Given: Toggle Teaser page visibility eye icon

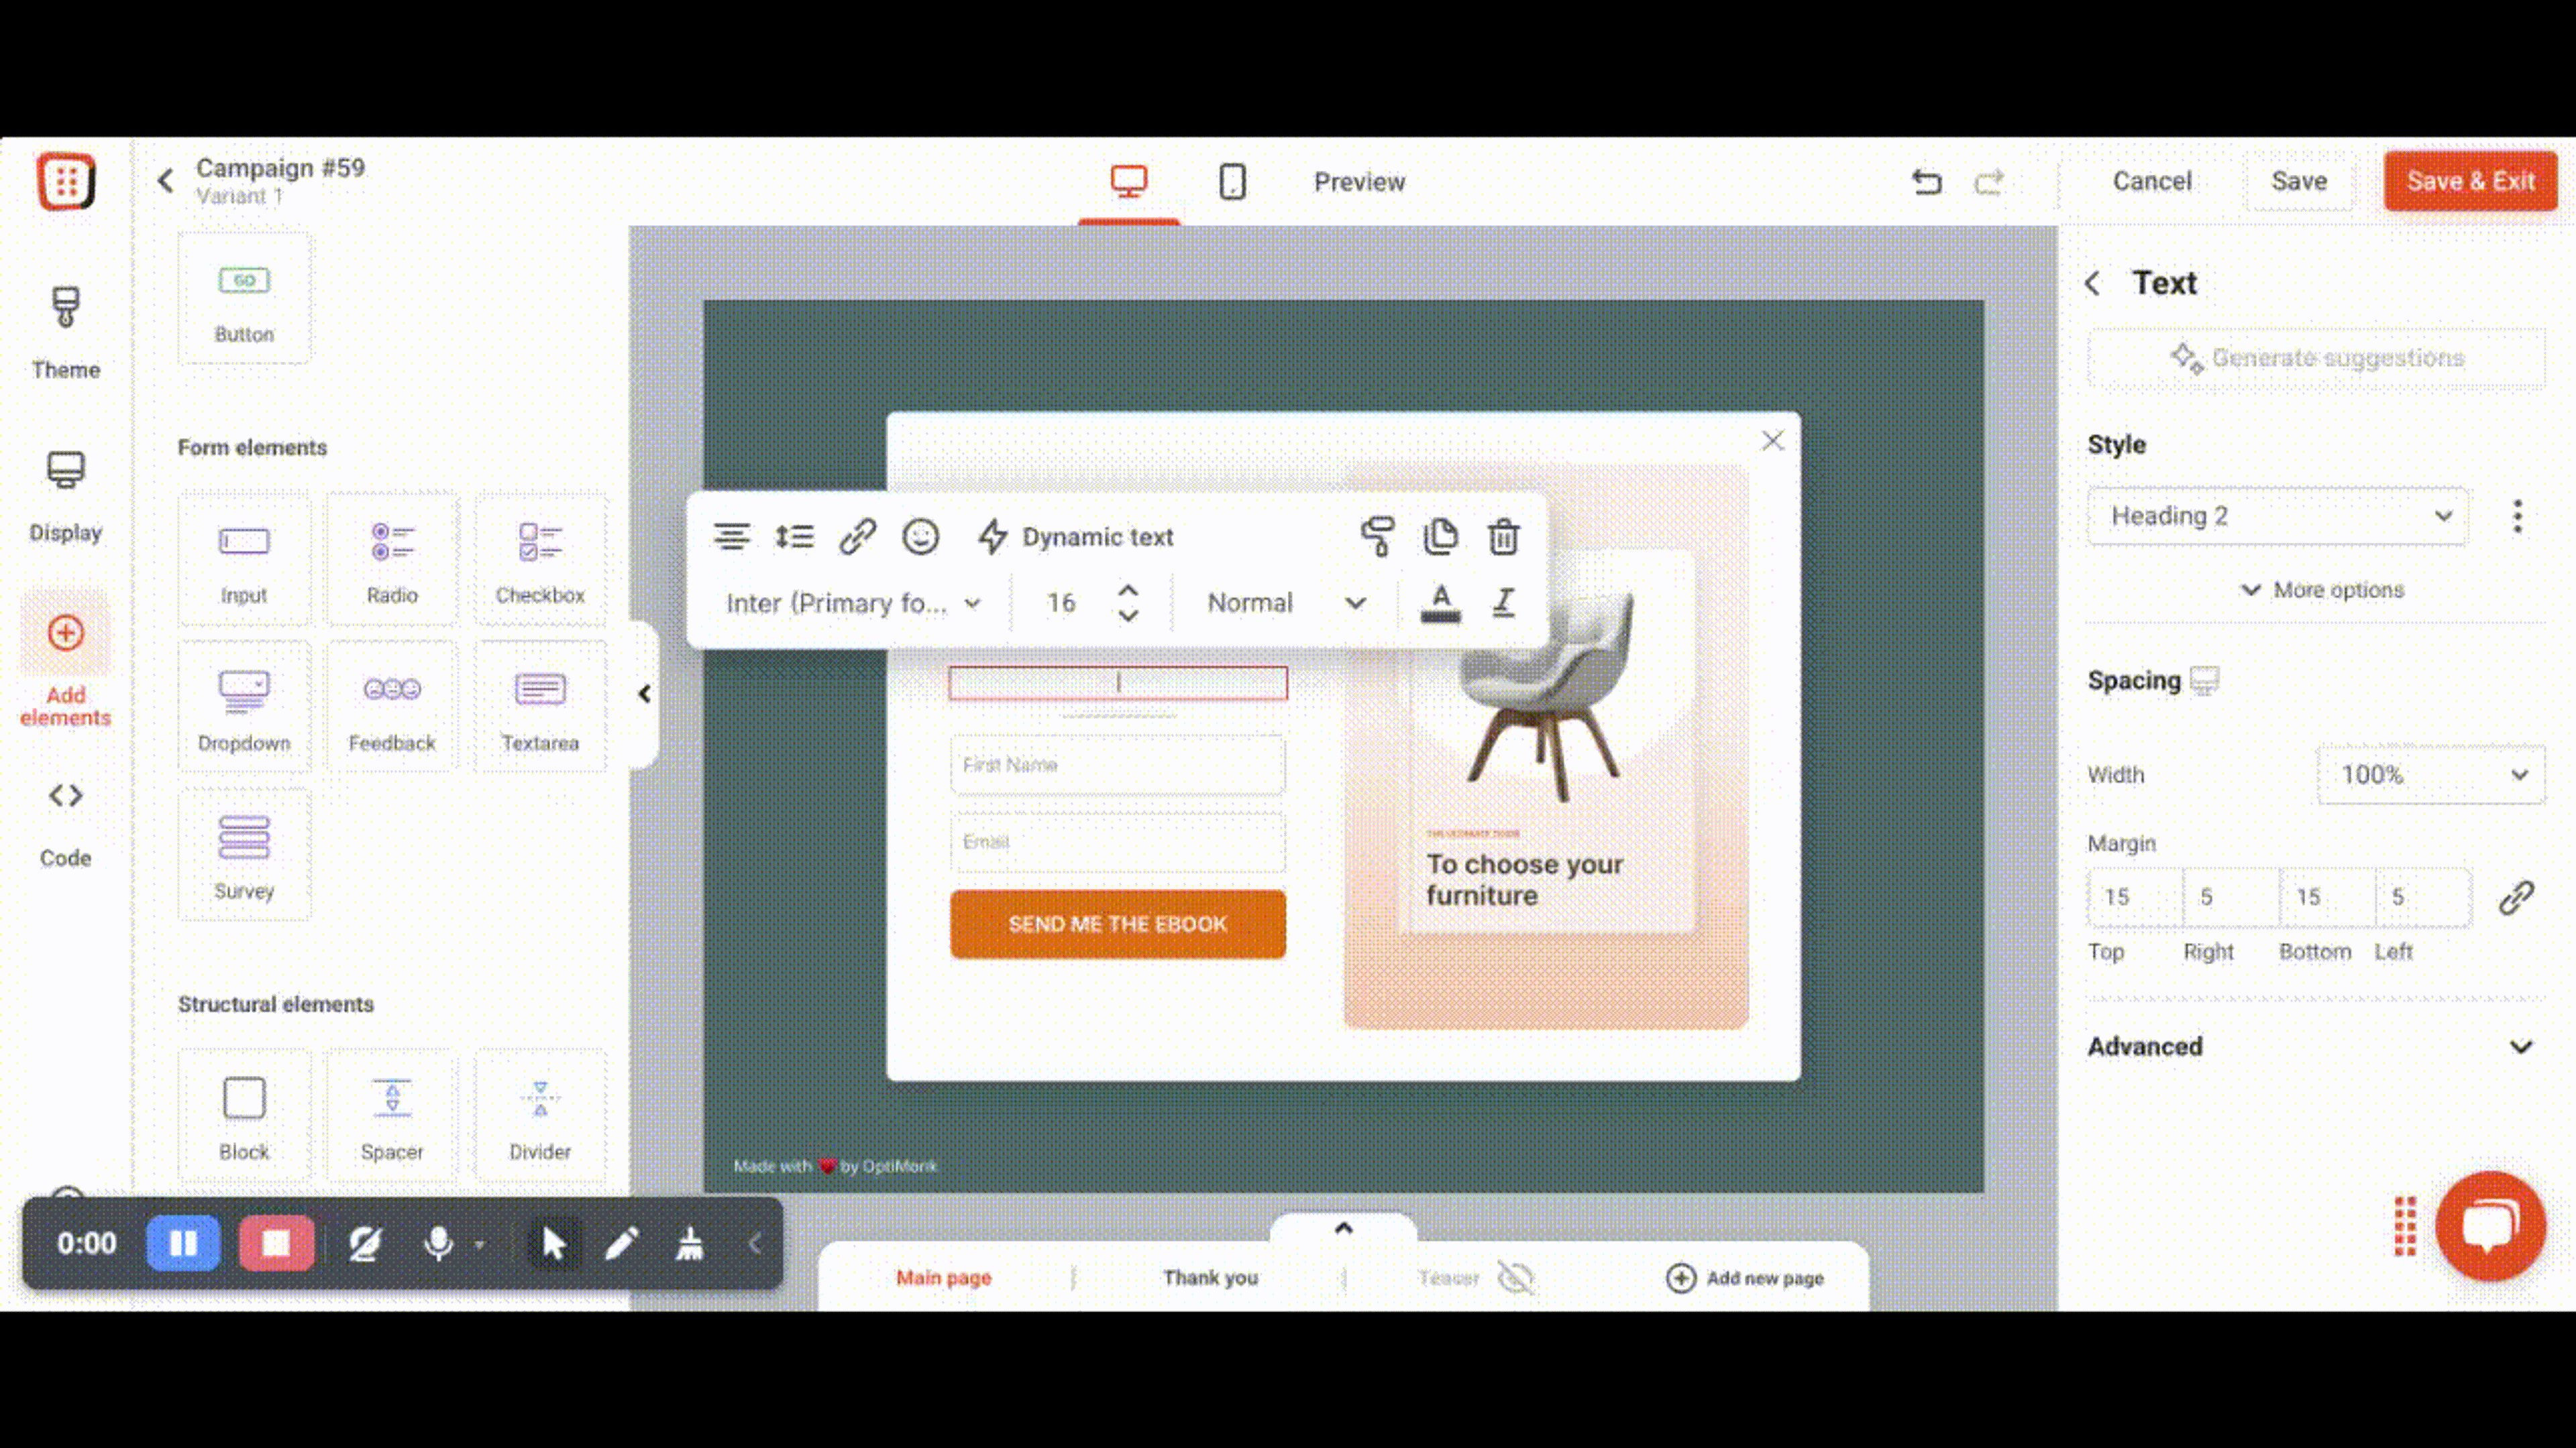Looking at the screenshot, I should (1515, 1277).
